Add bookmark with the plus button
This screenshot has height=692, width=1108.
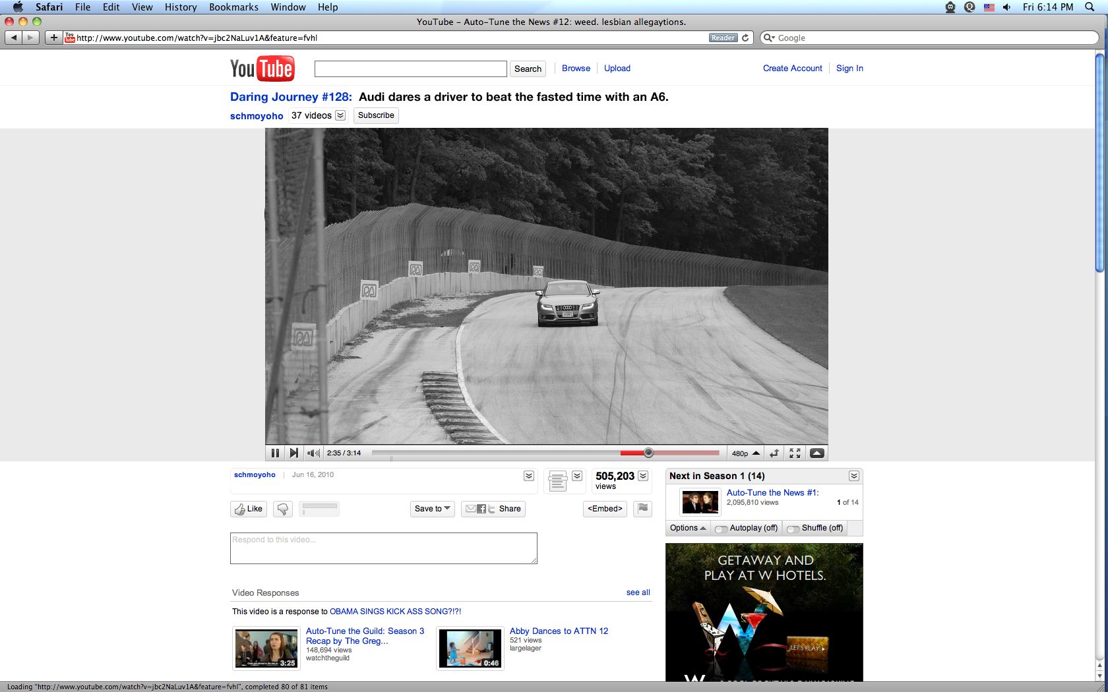pyautogui.click(x=54, y=38)
